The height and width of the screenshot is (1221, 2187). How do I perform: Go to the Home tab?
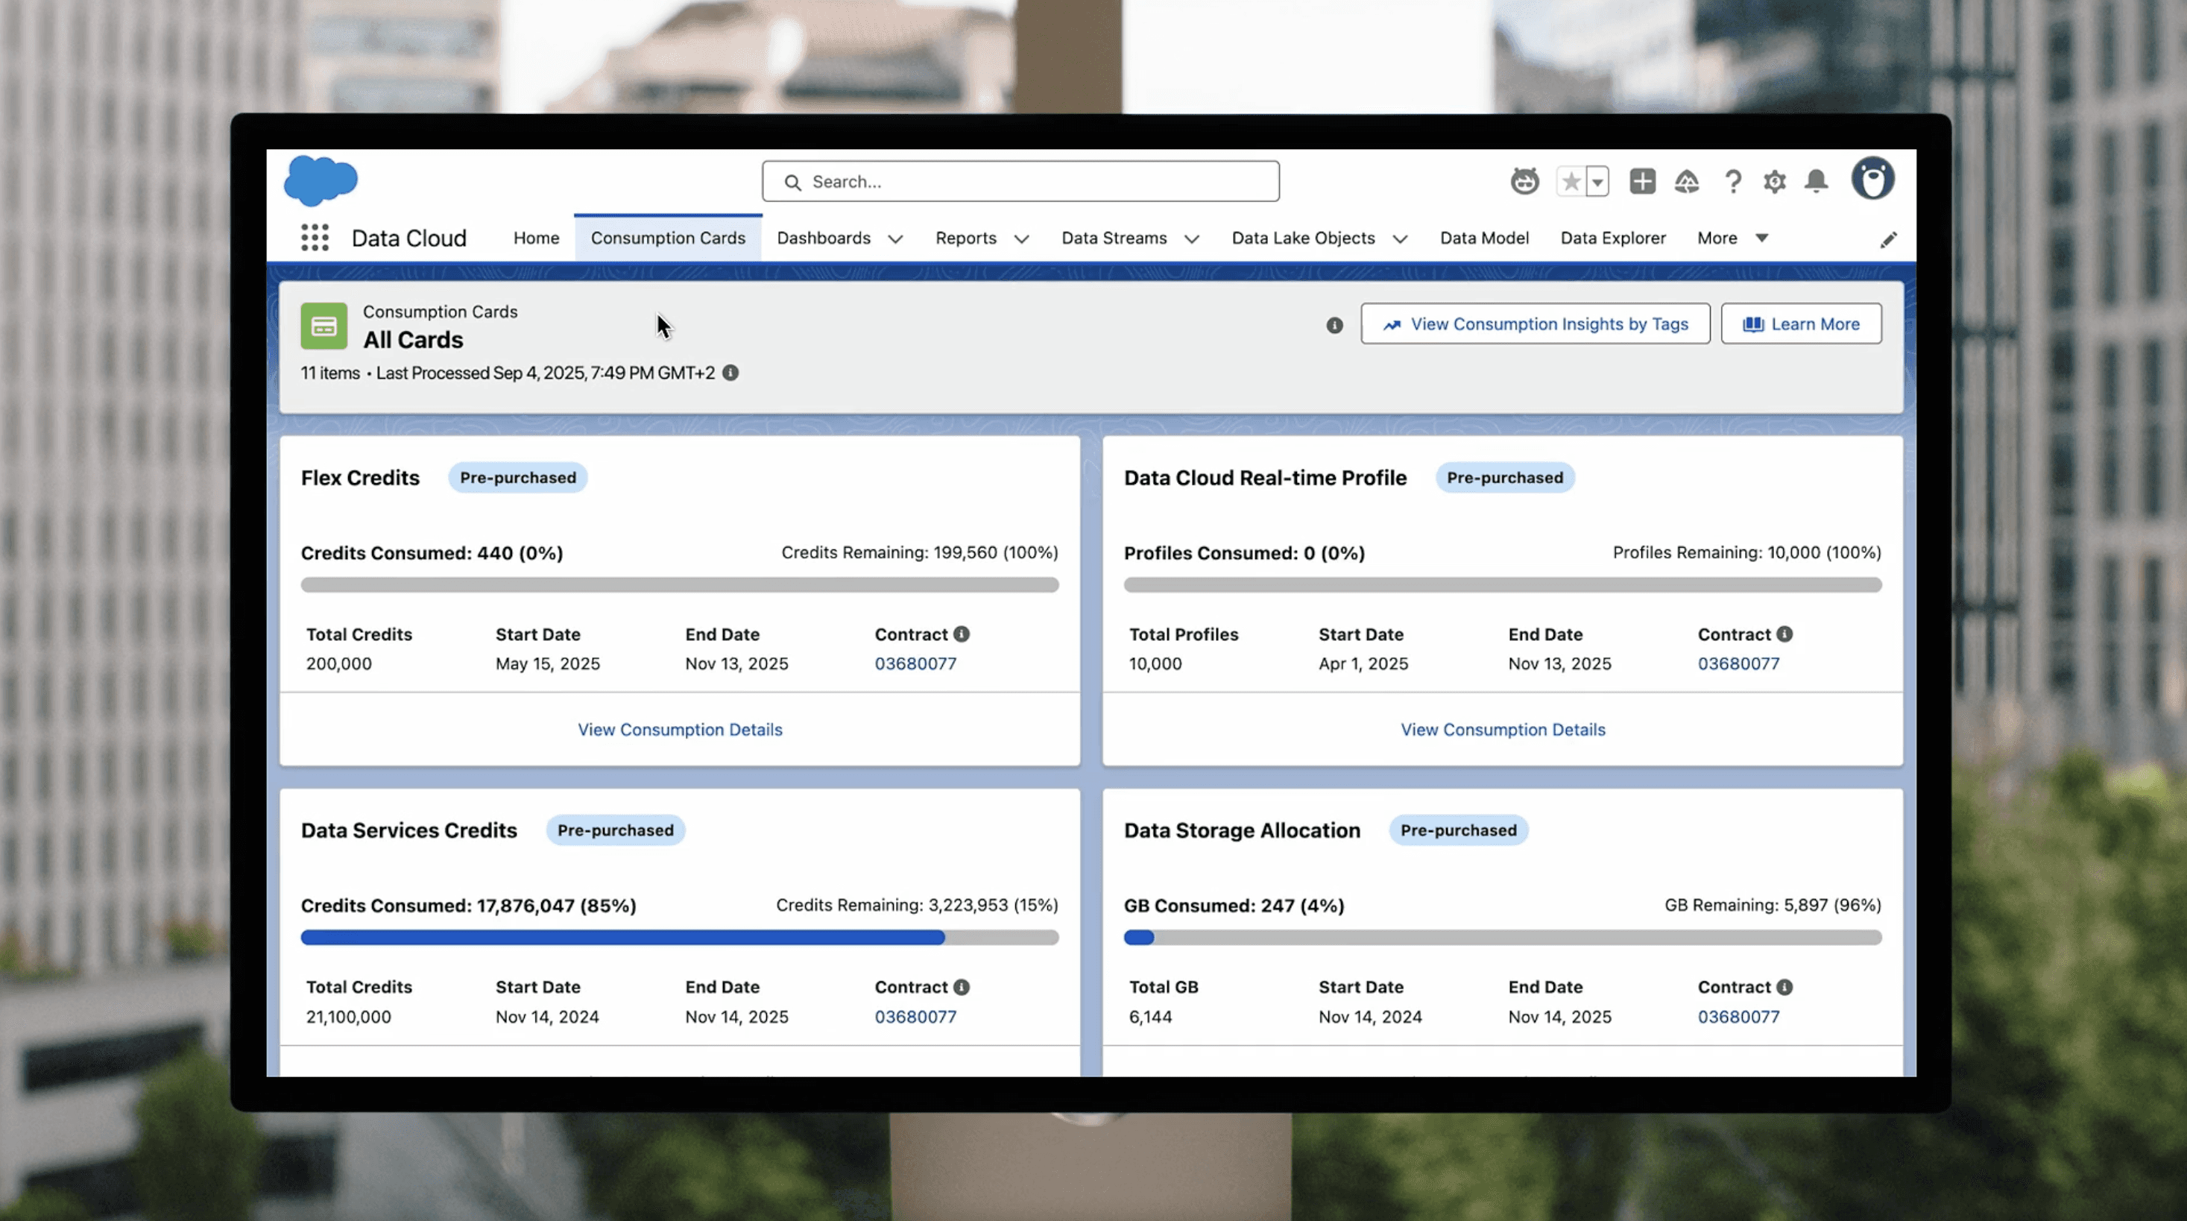[536, 238]
